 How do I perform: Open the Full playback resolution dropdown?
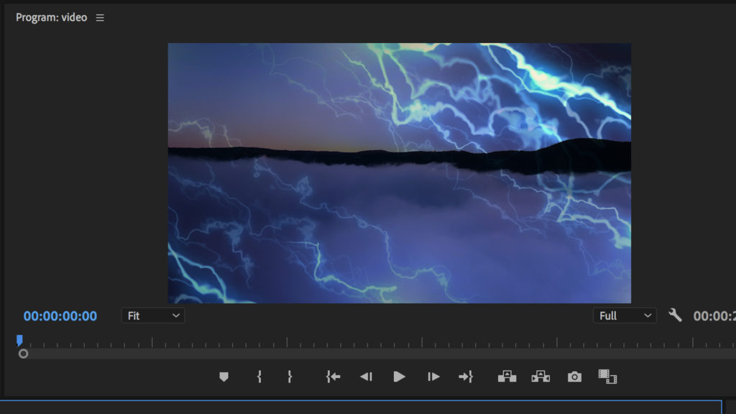coord(624,316)
